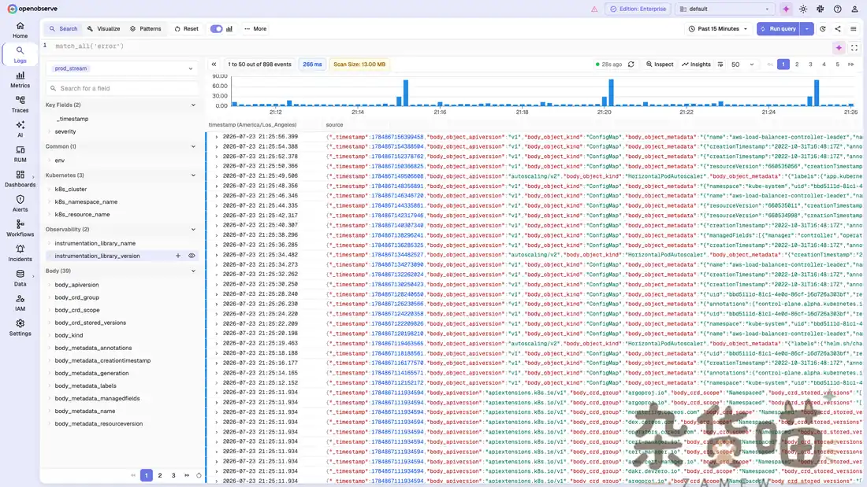Open the Home page in sidebar

point(20,30)
